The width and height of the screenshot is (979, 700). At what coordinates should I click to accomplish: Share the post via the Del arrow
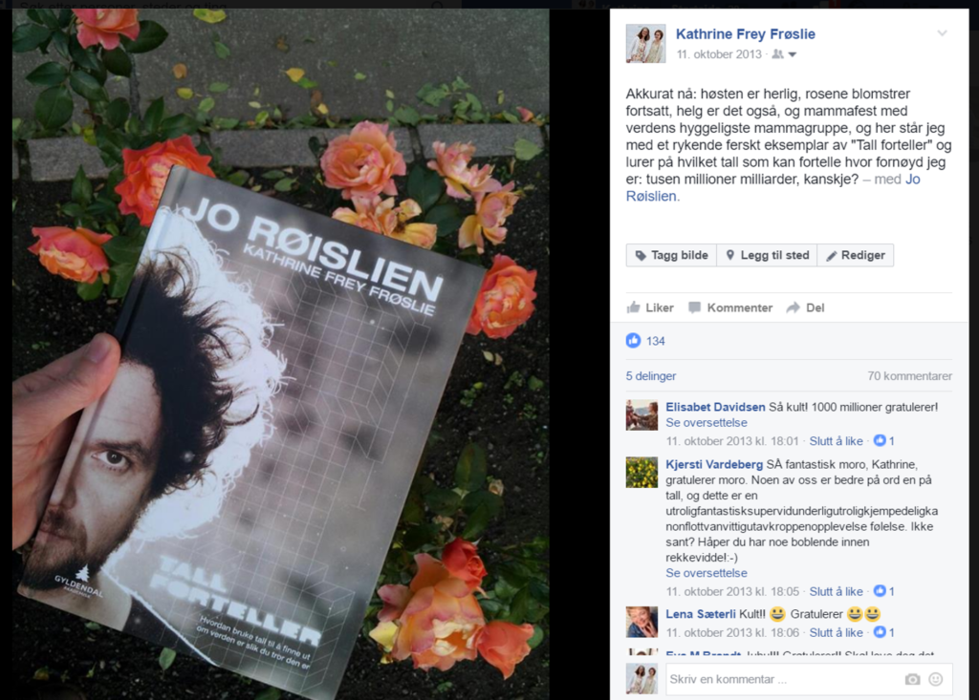click(x=805, y=308)
